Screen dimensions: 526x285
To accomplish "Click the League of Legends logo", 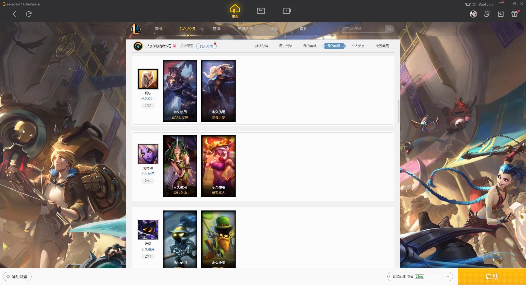I will 136,29.
